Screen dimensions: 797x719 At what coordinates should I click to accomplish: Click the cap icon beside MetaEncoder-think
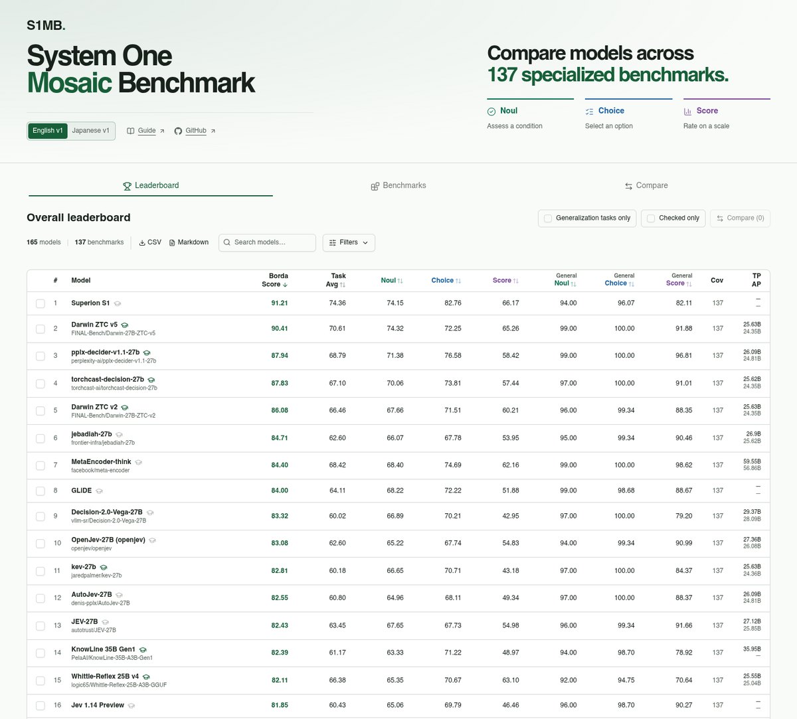point(139,462)
